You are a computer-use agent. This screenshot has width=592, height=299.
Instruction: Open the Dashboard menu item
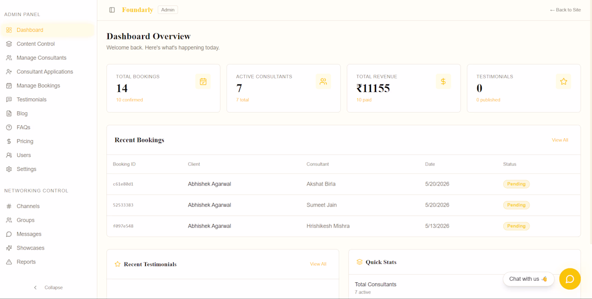coord(47,30)
